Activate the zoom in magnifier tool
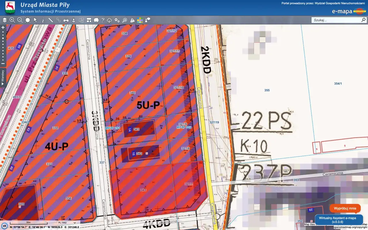 tap(12, 20)
